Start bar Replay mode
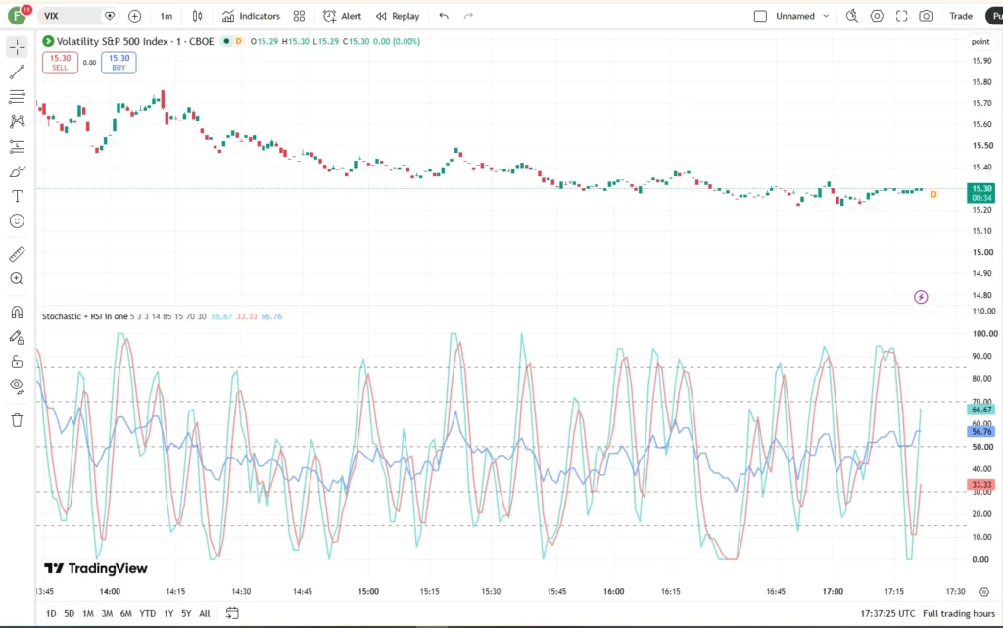 tap(398, 16)
